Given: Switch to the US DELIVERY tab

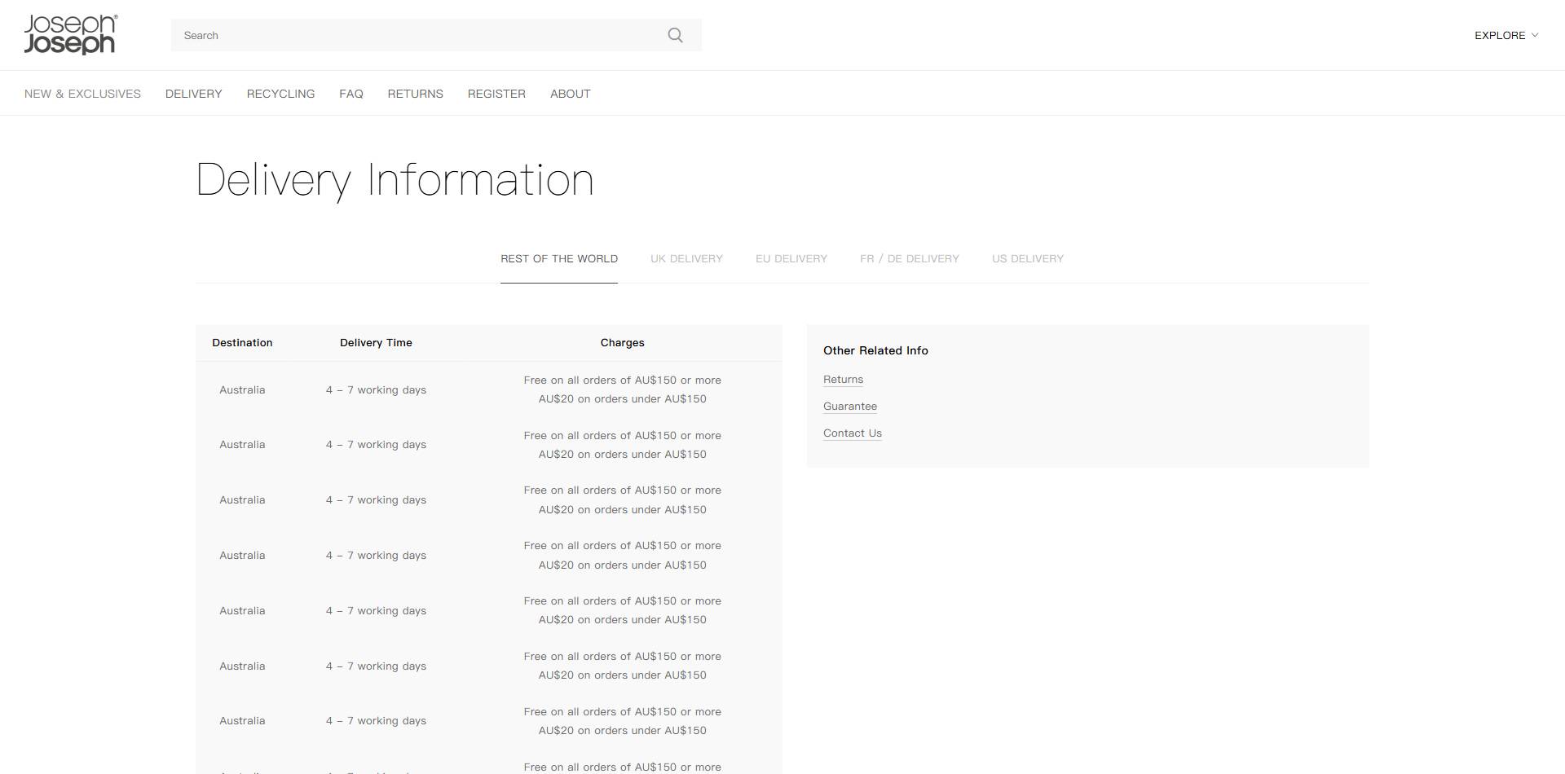Looking at the screenshot, I should coord(1028,259).
